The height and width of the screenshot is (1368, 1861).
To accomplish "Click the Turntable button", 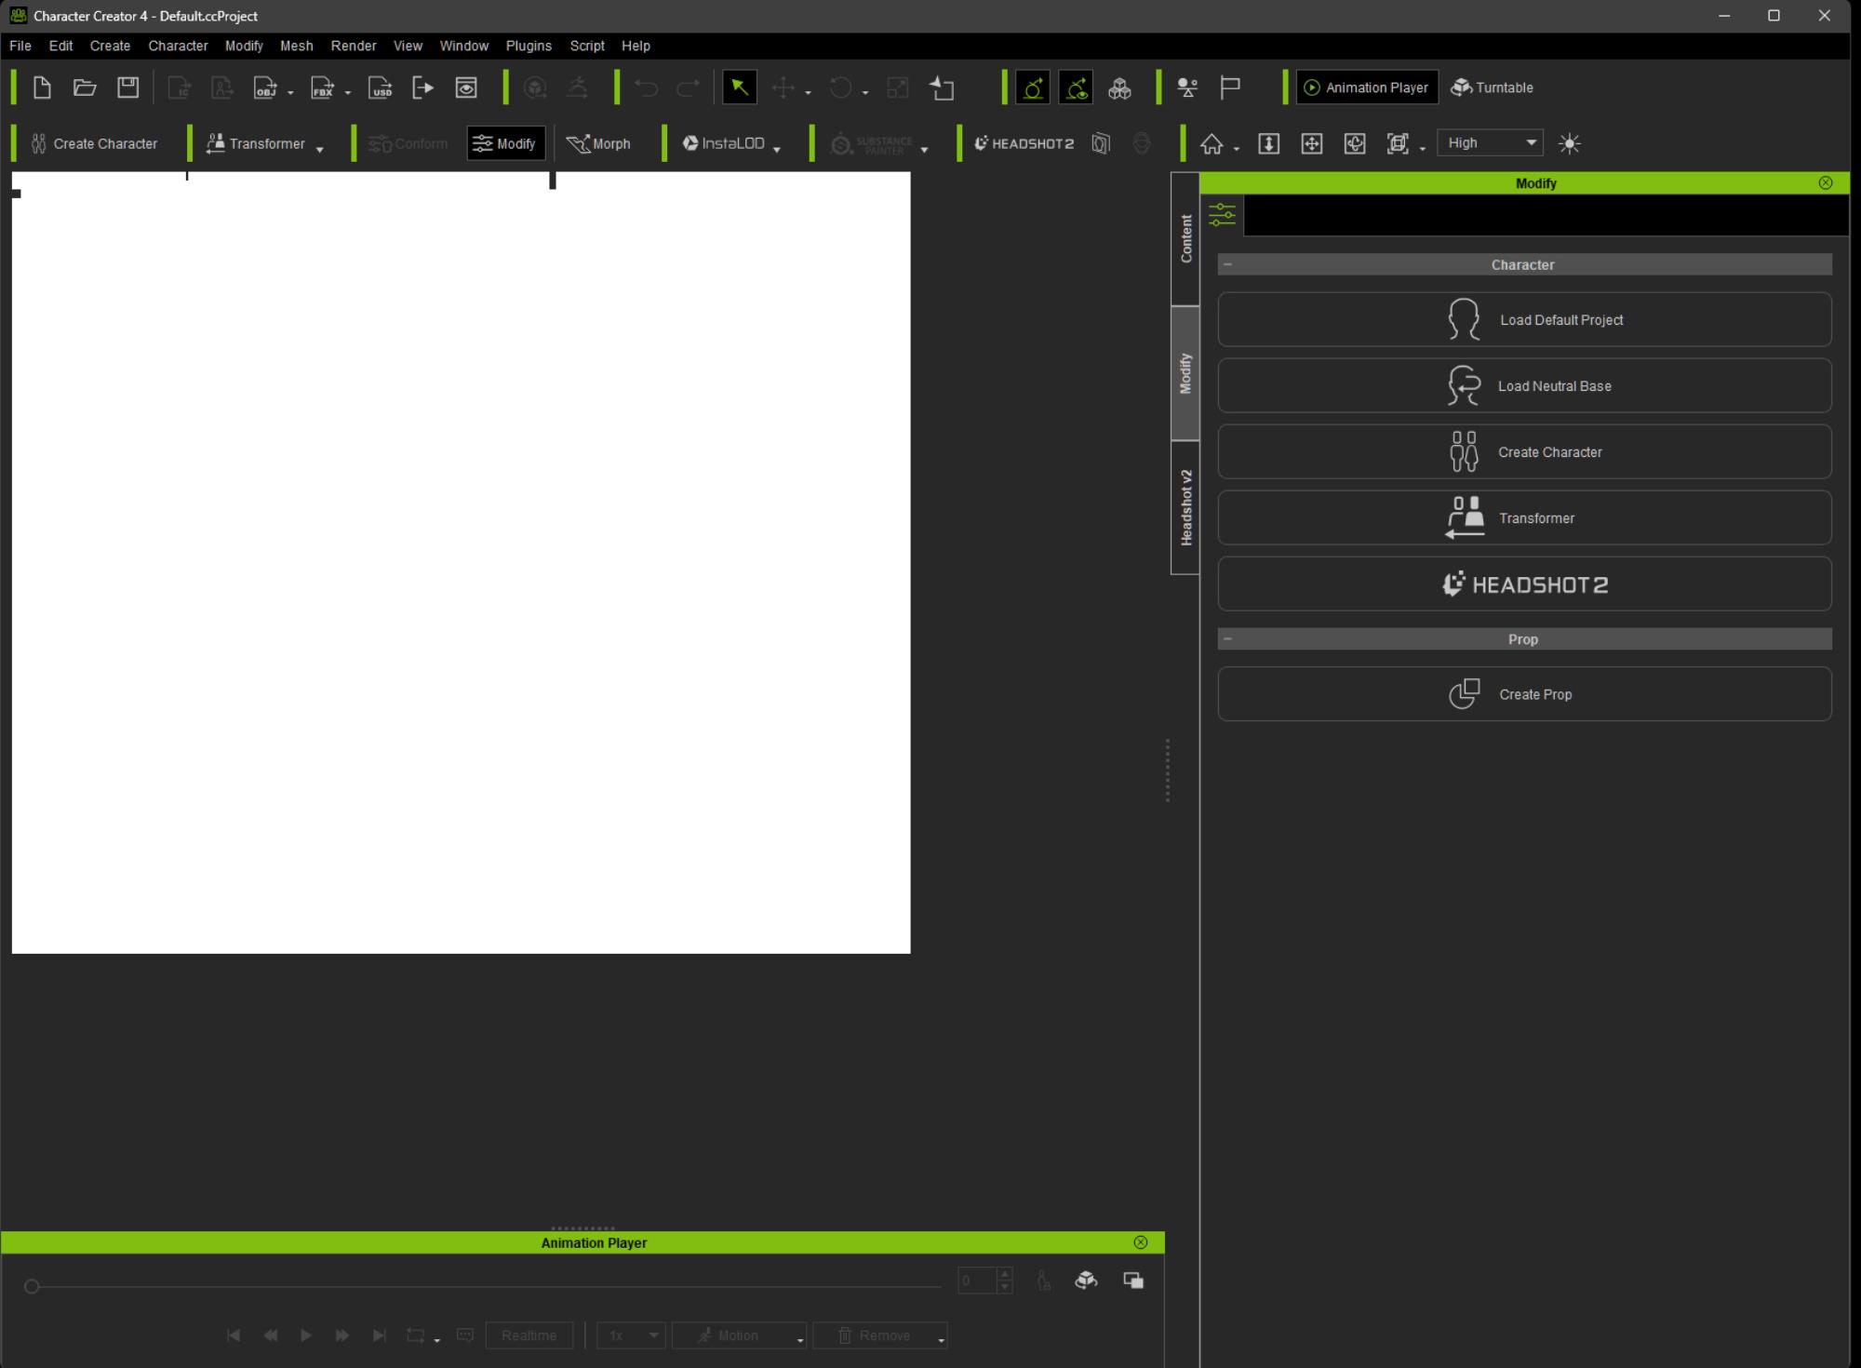I will [1492, 87].
